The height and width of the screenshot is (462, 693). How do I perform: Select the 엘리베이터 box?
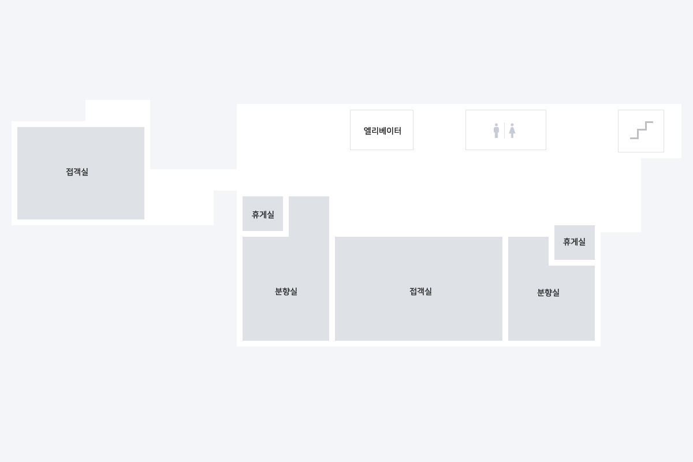382,130
